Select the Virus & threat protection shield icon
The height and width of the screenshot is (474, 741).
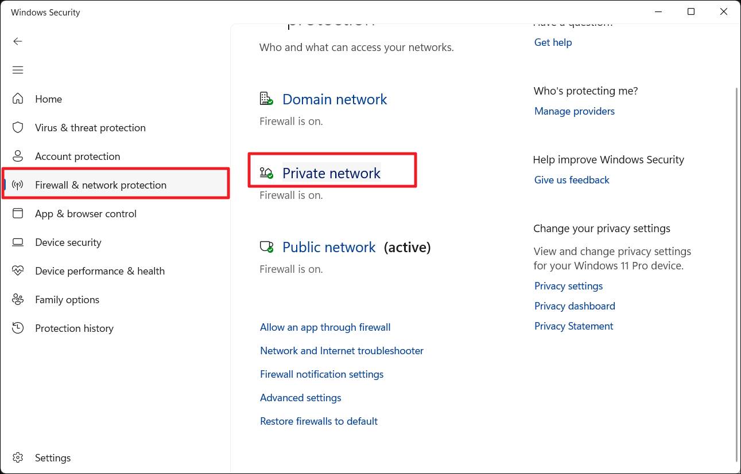(18, 127)
